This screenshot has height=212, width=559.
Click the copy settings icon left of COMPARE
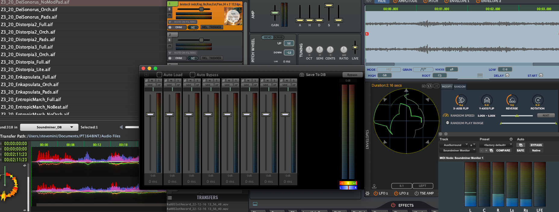click(x=491, y=151)
